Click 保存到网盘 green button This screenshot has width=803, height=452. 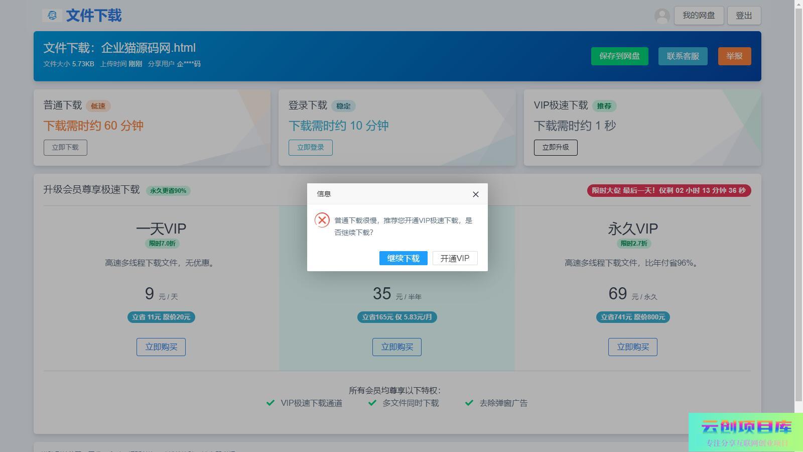tap(619, 56)
